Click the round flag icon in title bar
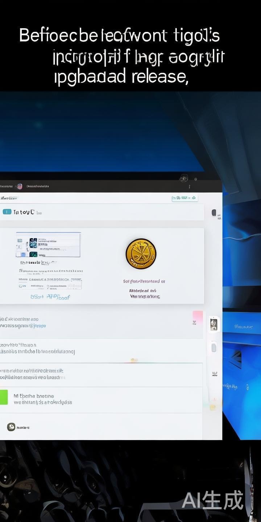 coord(19,186)
